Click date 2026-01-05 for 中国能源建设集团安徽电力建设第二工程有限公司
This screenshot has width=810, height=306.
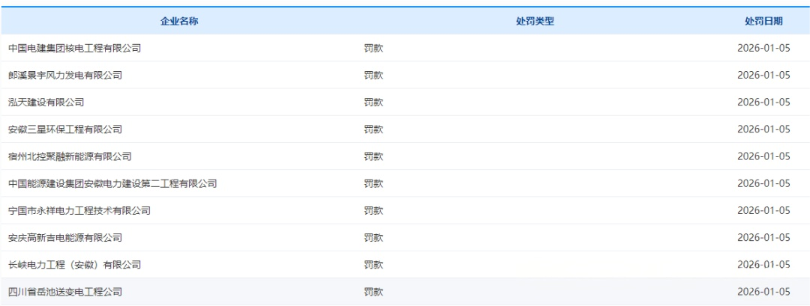pyautogui.click(x=764, y=183)
